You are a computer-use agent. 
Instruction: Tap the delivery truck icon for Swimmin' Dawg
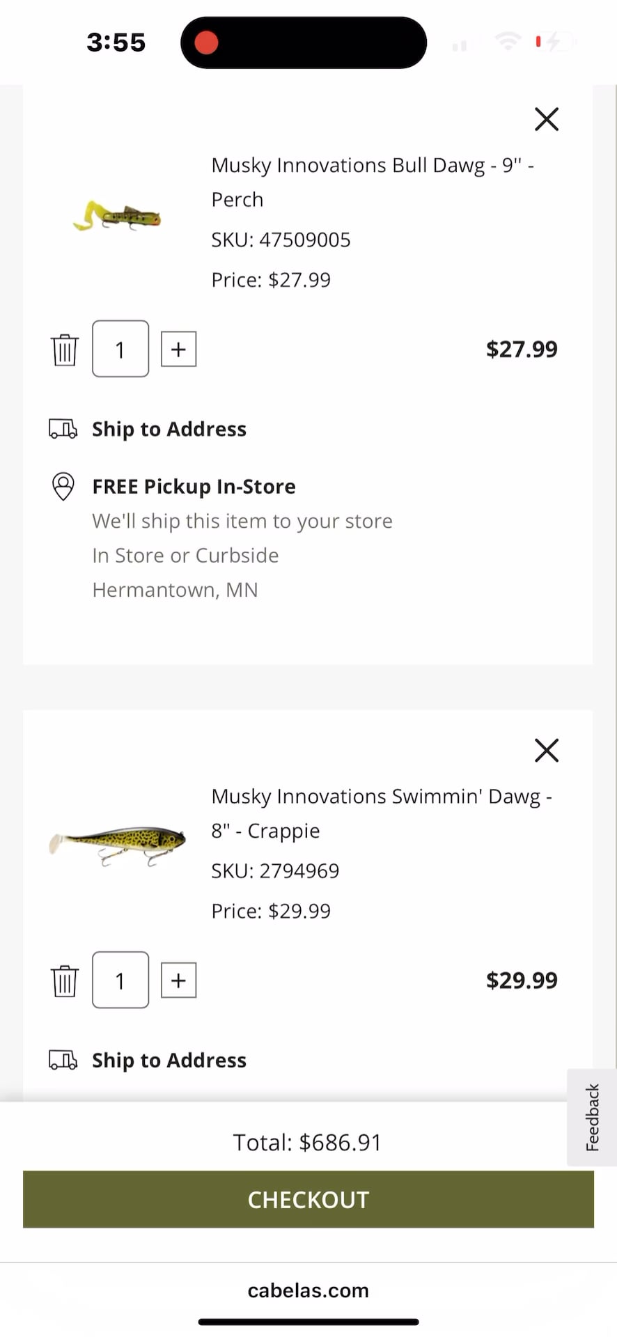coord(63,1060)
